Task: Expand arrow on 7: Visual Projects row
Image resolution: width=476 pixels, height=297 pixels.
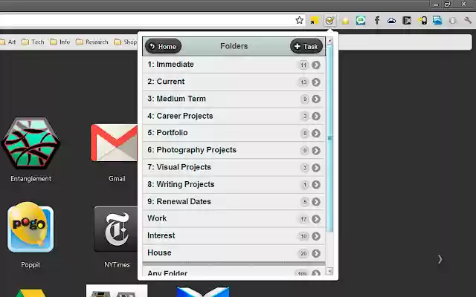Action: point(316,168)
